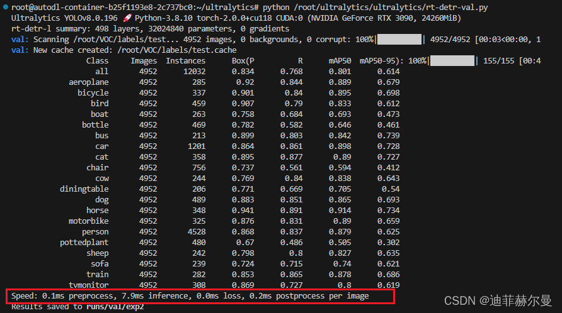
Task: Click the first blue 'val:' label
Action: (x=20, y=40)
